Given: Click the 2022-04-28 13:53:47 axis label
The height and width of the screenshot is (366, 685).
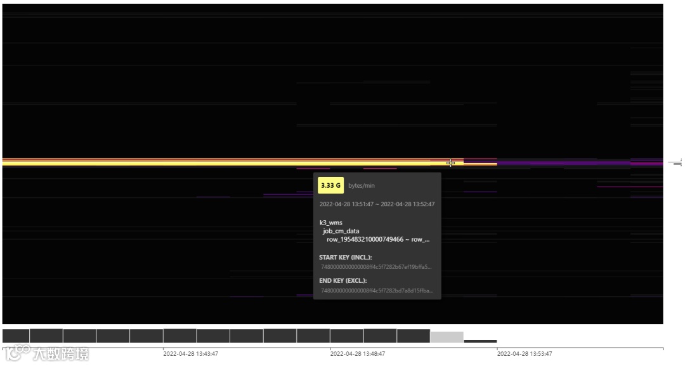Looking at the screenshot, I should click(525, 354).
